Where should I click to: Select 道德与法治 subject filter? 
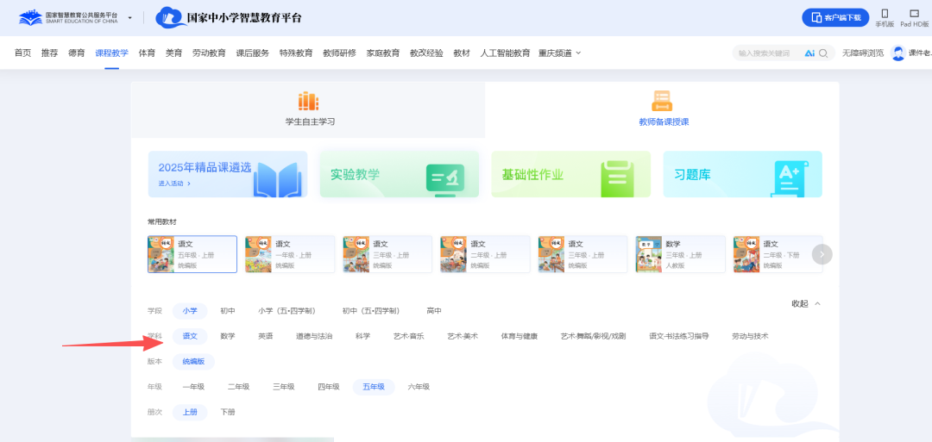(314, 336)
